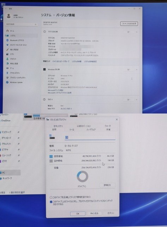Click キャンセル in the properties dialog
The height and width of the screenshot is (227, 167).
click(x=94, y=214)
